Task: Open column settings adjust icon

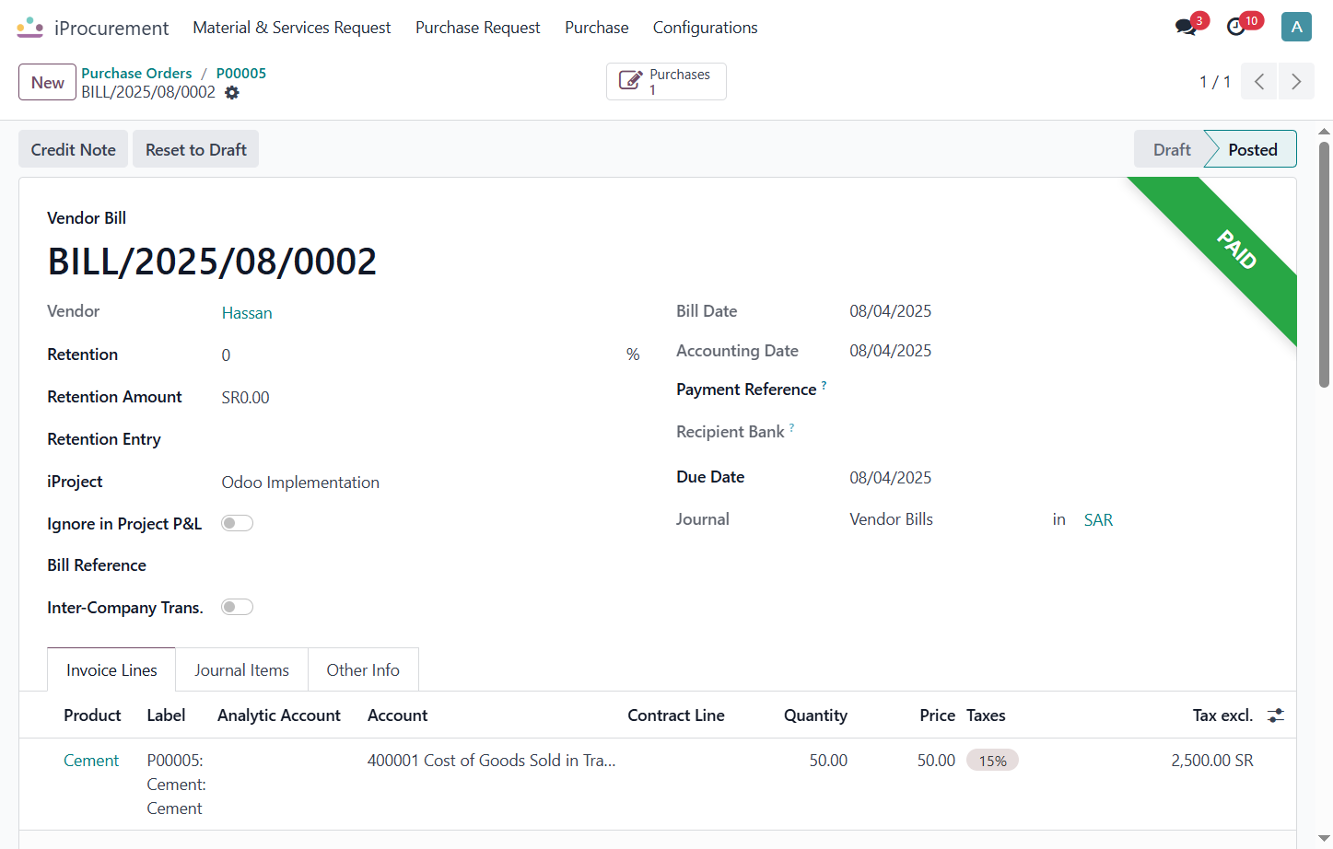Action: [1276, 715]
